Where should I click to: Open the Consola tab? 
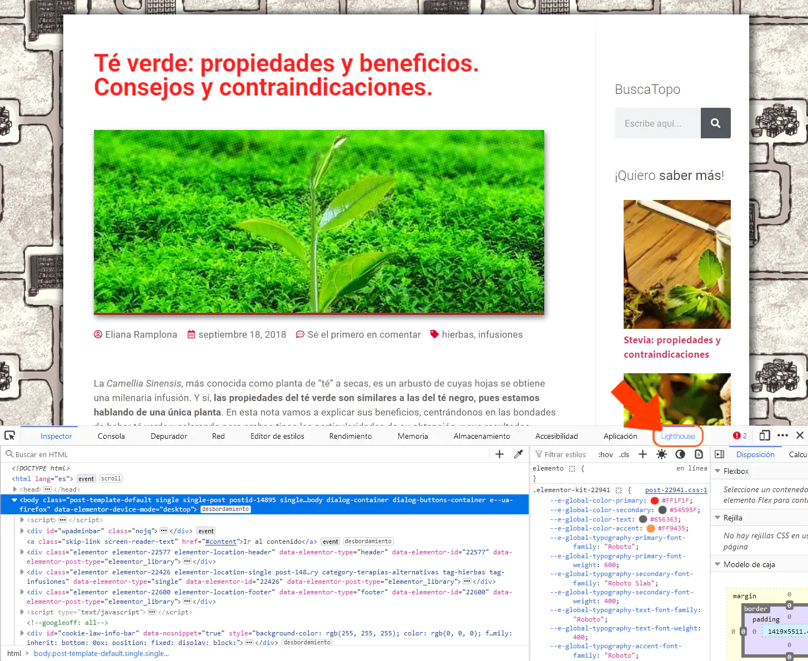pyautogui.click(x=111, y=435)
